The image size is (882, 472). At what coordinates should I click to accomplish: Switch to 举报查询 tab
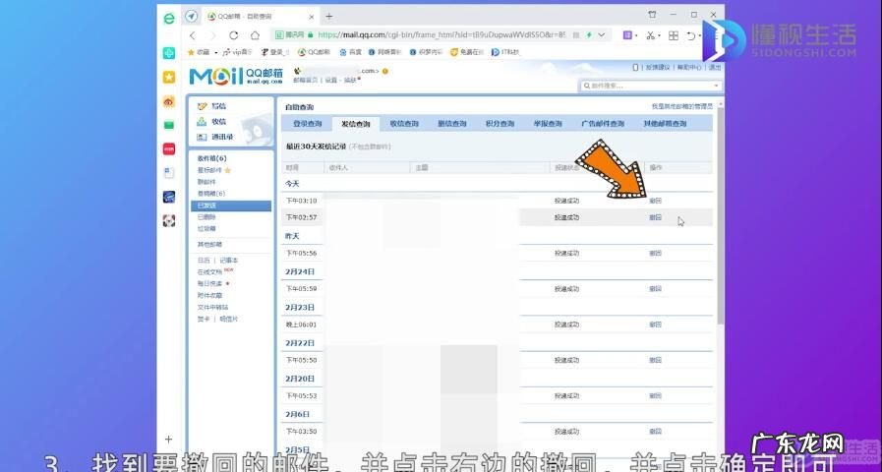pos(548,124)
